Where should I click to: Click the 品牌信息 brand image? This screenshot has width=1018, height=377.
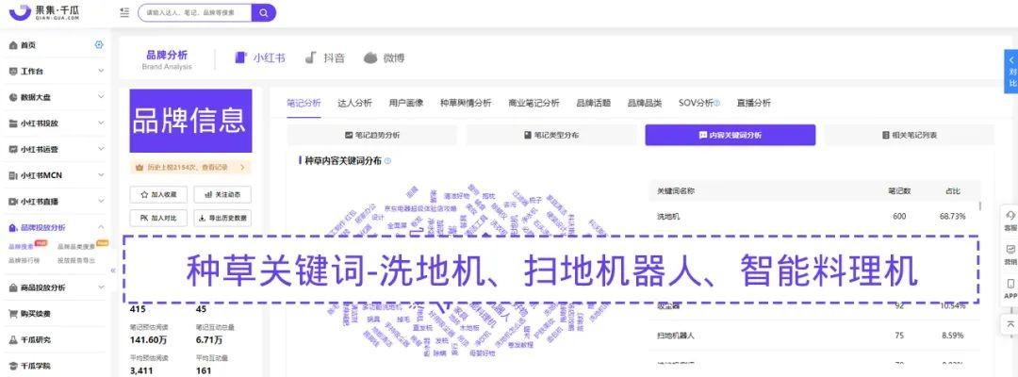190,121
